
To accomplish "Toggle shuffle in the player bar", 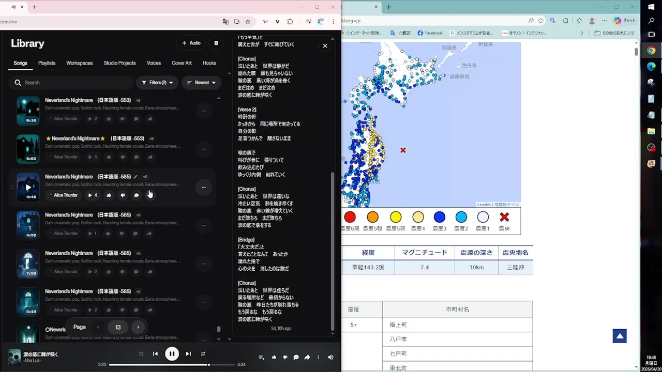I will [x=141, y=354].
